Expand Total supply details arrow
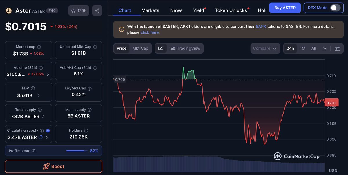This screenshot has width=348, height=175. tap(43, 116)
